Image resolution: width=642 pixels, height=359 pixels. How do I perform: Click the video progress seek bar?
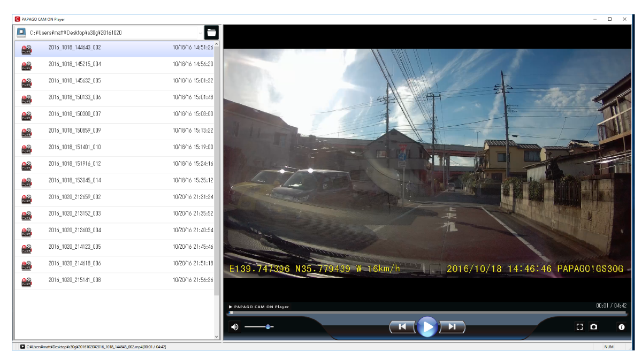(426, 312)
